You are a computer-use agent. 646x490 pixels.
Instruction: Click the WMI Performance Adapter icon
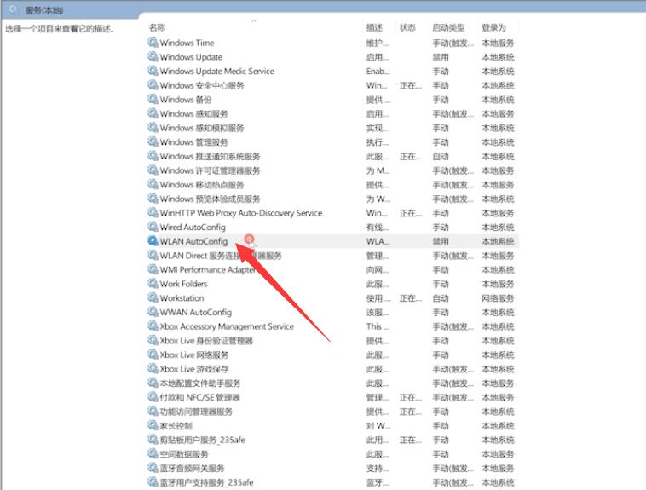click(x=153, y=269)
